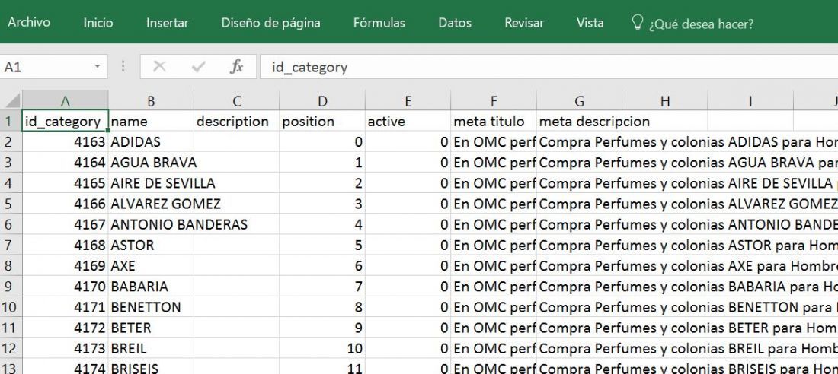
Task: Select the AXE name cell
Action: (x=151, y=266)
